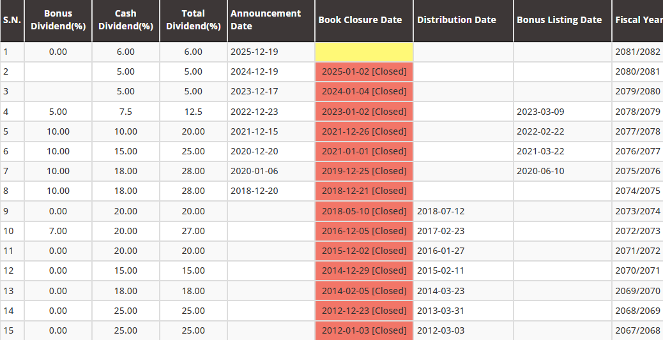The height and width of the screenshot is (340, 663).
Task: Click the Announcement Date column header
Action: 266,20
